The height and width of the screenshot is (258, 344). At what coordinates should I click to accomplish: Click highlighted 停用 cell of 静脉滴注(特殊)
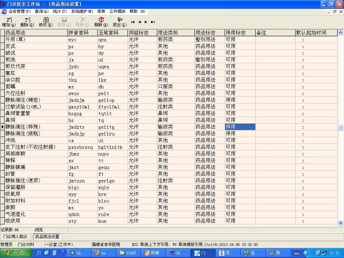240,127
